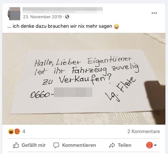Expand the post-as identity dropdown arrow
This screenshot has width=168, height=154.
tap(155, 145)
